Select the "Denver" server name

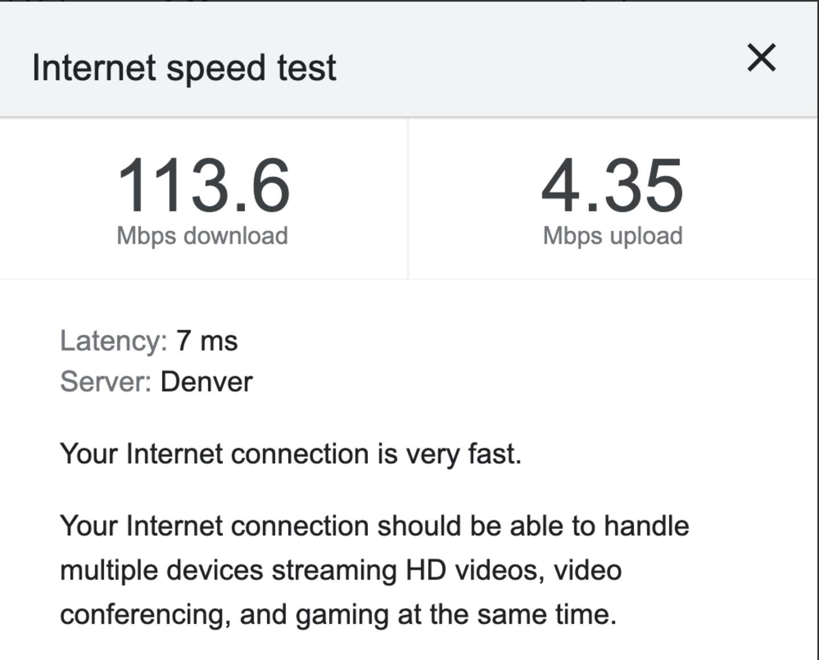pos(206,381)
